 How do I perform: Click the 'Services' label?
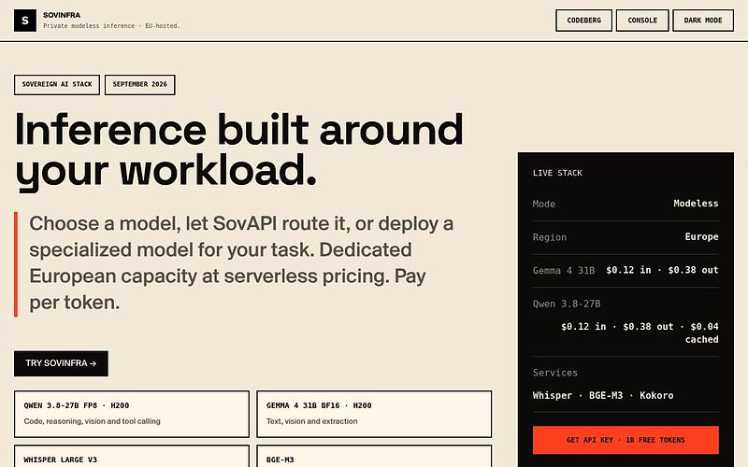[554, 373]
